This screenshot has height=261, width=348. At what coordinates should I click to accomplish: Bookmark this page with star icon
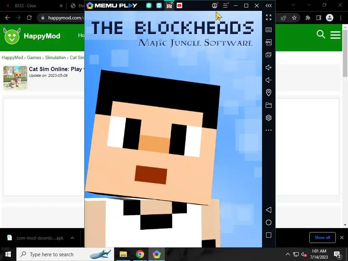pos(294,18)
